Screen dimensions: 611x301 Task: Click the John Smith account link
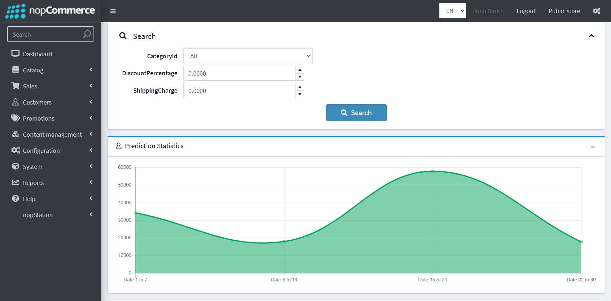pyautogui.click(x=488, y=11)
